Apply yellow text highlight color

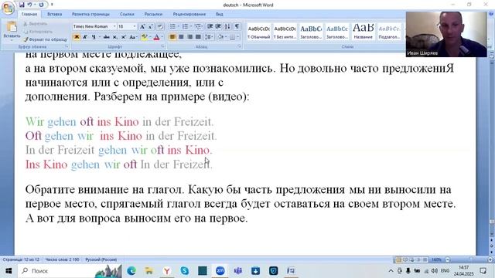[144, 37]
